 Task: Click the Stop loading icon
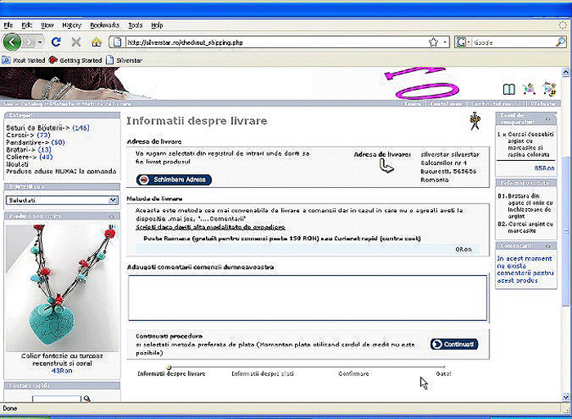pyautogui.click(x=76, y=42)
